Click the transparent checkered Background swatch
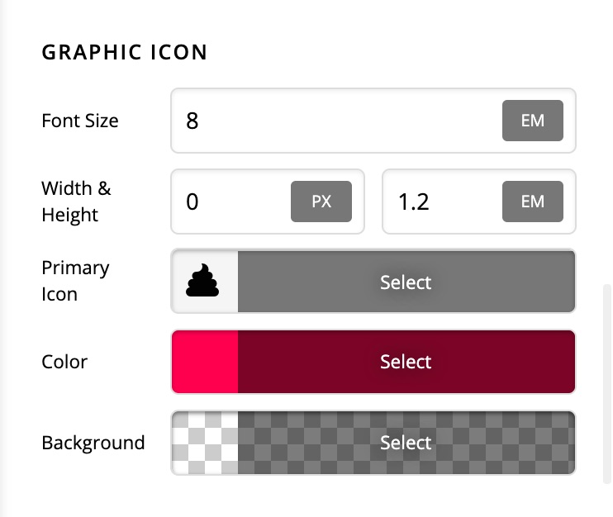The height and width of the screenshot is (517, 613). (205, 443)
